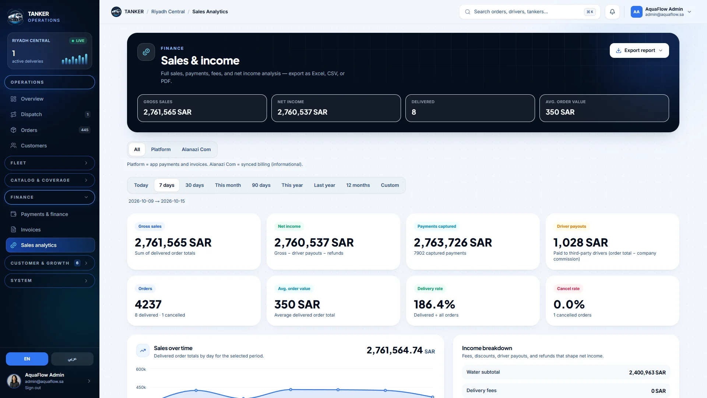
Task: Click the finance icon beside Sales & income heading
Action: coord(146,52)
